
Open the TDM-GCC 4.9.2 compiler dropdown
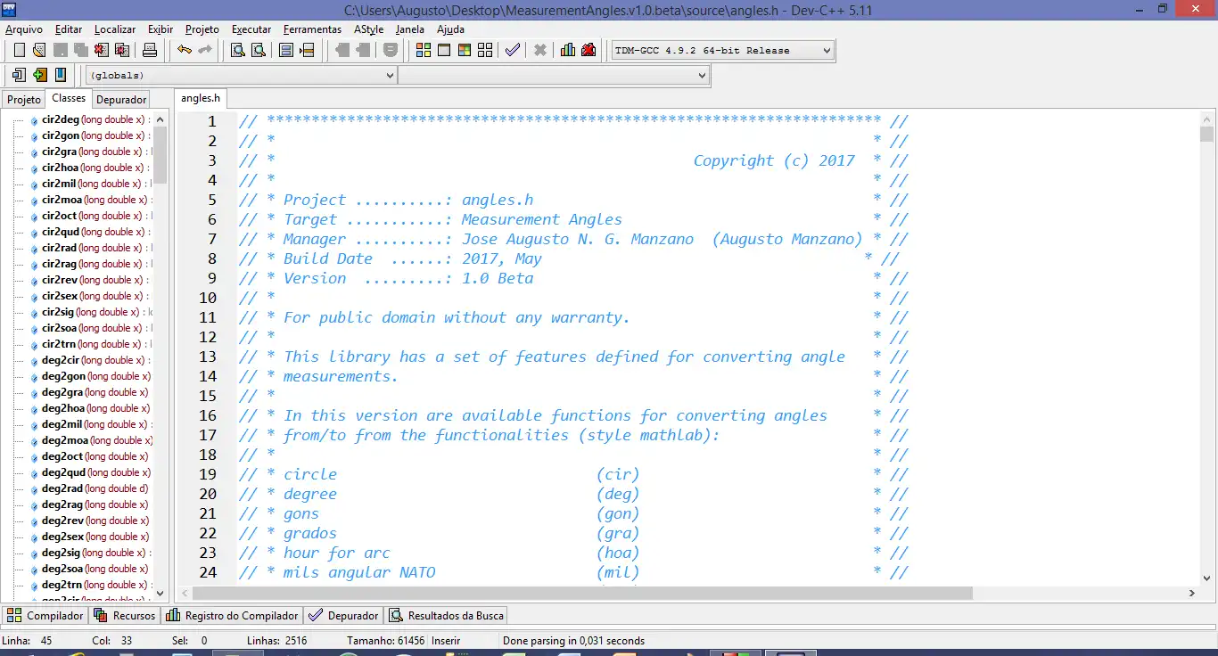tap(723, 51)
